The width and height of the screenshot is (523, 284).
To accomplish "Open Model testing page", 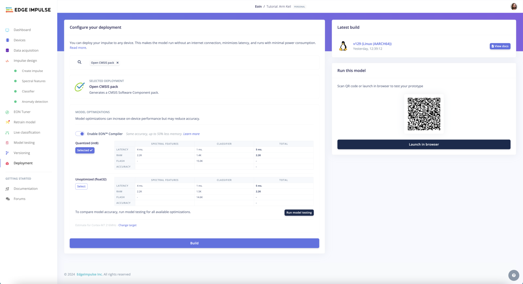I will 24,143.
